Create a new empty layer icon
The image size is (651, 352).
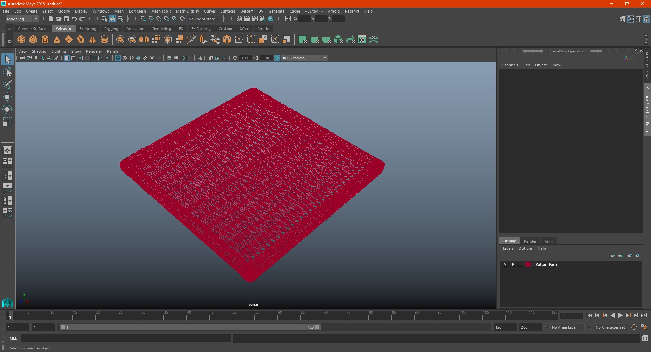[630, 256]
